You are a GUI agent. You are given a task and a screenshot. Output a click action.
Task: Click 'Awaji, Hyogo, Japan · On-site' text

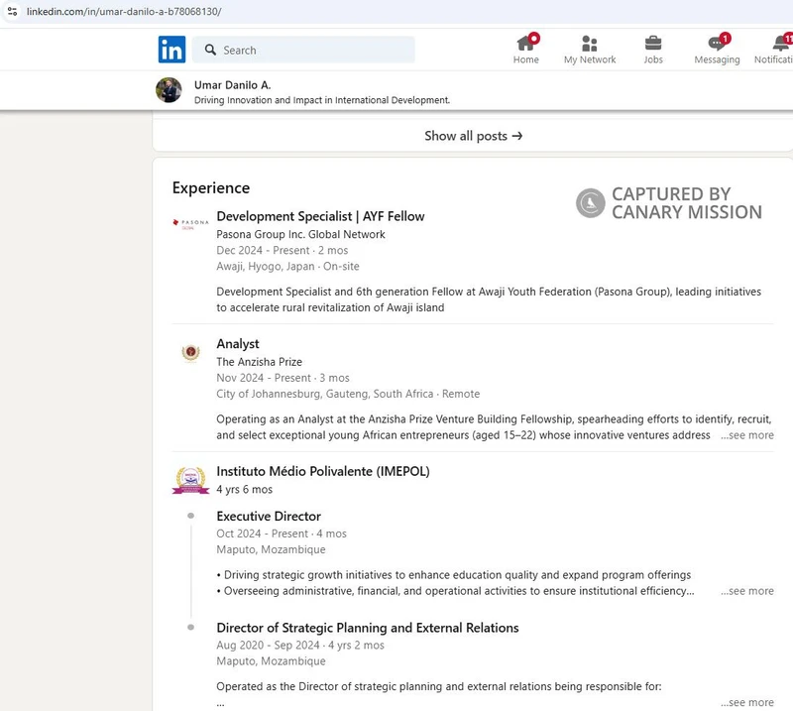[287, 266]
